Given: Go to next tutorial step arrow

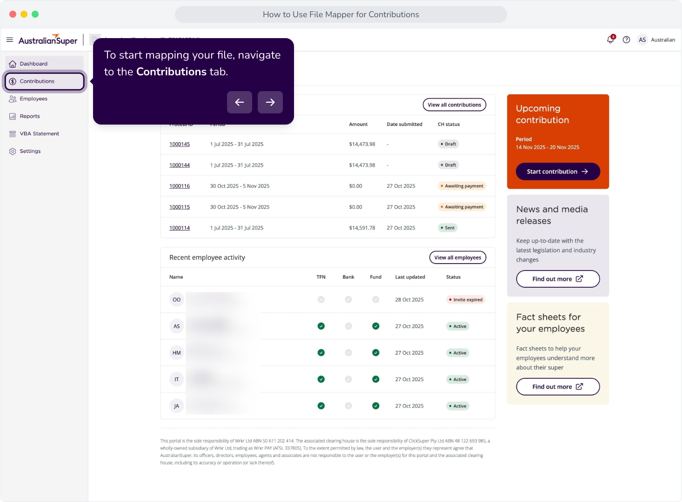Looking at the screenshot, I should [270, 102].
